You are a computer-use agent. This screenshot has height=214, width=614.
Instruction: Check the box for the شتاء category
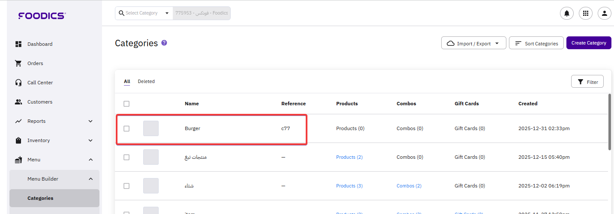[126, 186]
